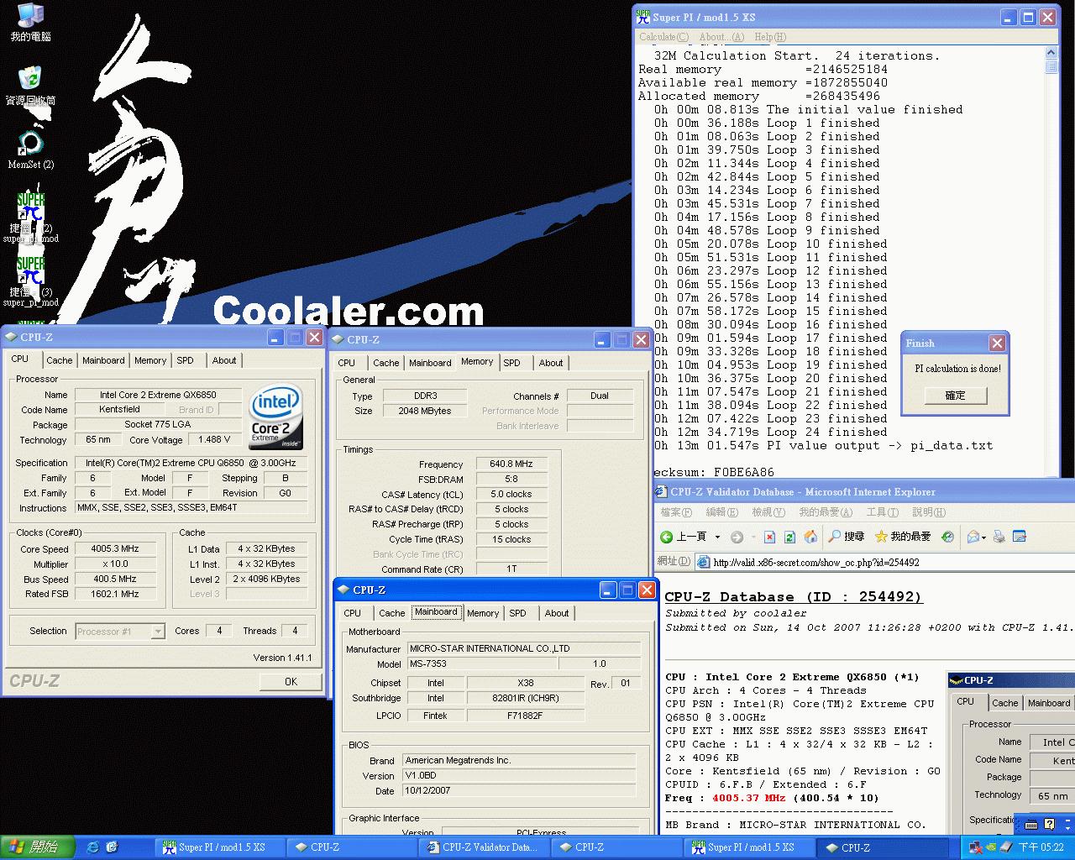Switch to CPU-Z Validator Data... taskbar button
Viewport: 1075px width, 860px height.
click(x=482, y=847)
